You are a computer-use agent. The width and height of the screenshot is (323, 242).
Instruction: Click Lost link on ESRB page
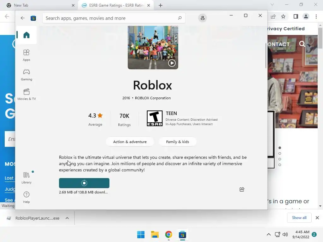point(9,178)
